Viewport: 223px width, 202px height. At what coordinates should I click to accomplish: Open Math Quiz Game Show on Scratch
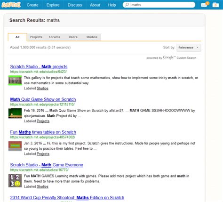tap(43, 99)
